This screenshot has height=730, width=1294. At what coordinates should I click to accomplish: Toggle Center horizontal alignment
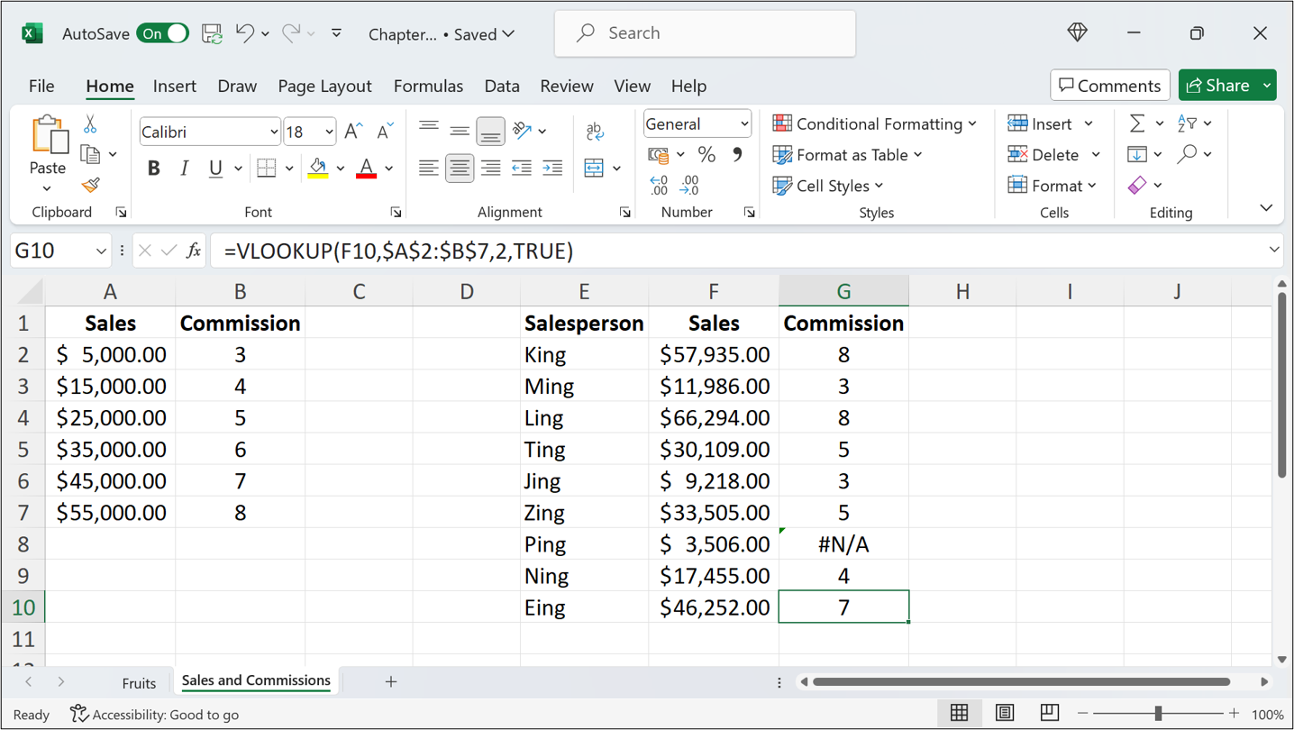(x=460, y=168)
